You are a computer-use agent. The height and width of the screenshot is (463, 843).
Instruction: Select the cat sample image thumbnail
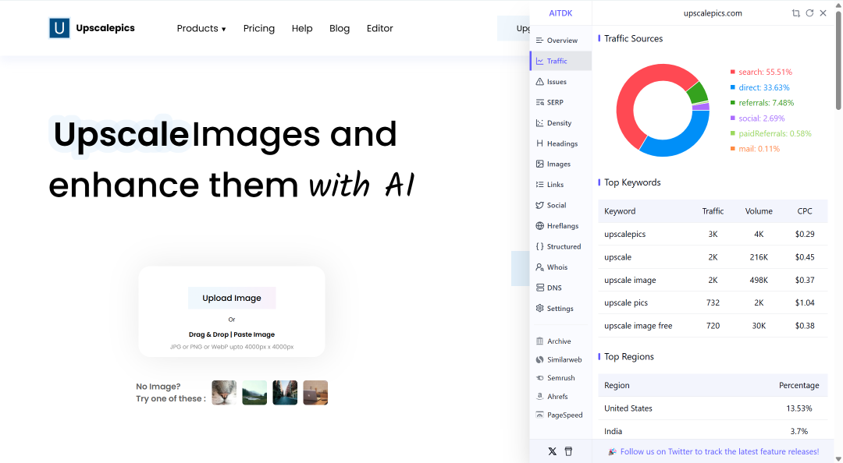click(x=224, y=393)
